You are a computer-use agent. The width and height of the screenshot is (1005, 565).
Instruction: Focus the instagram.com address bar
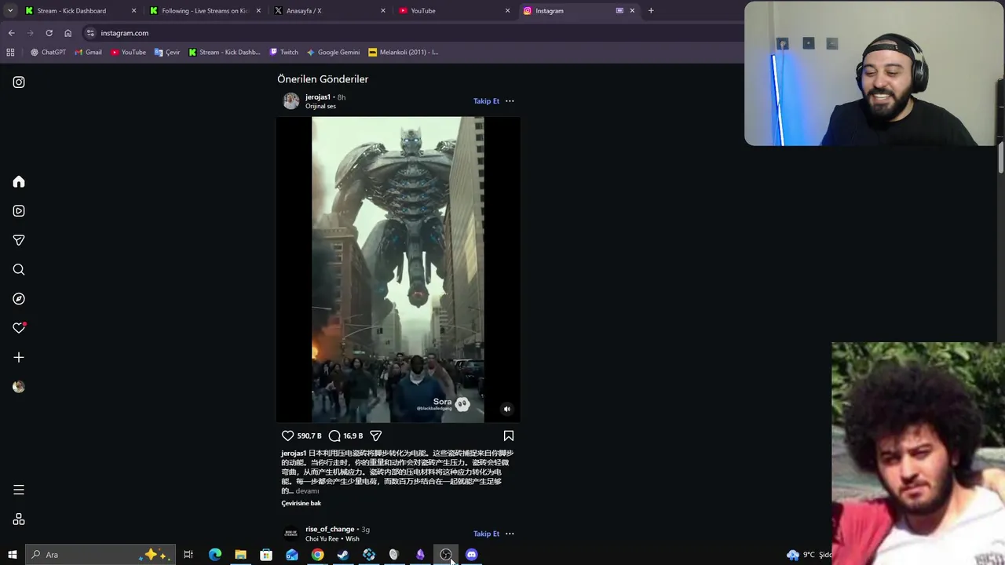coord(416,33)
